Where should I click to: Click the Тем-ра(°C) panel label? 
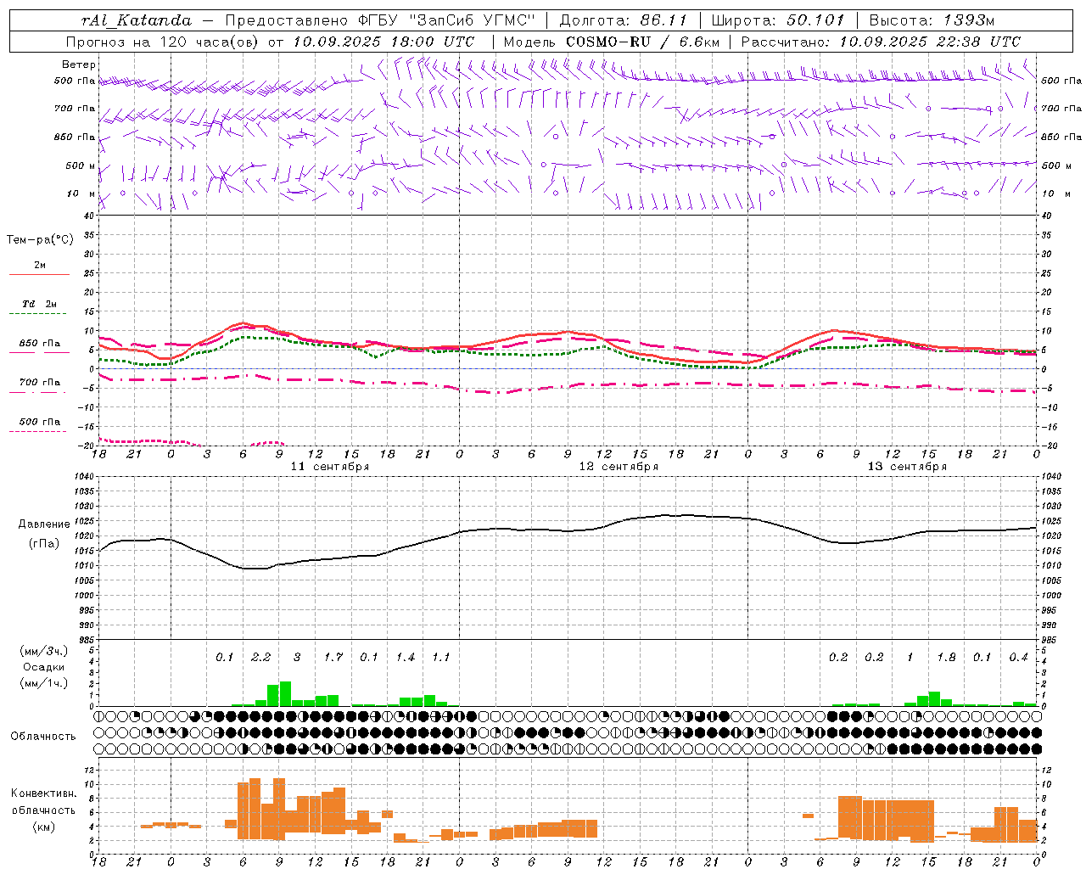40,240
